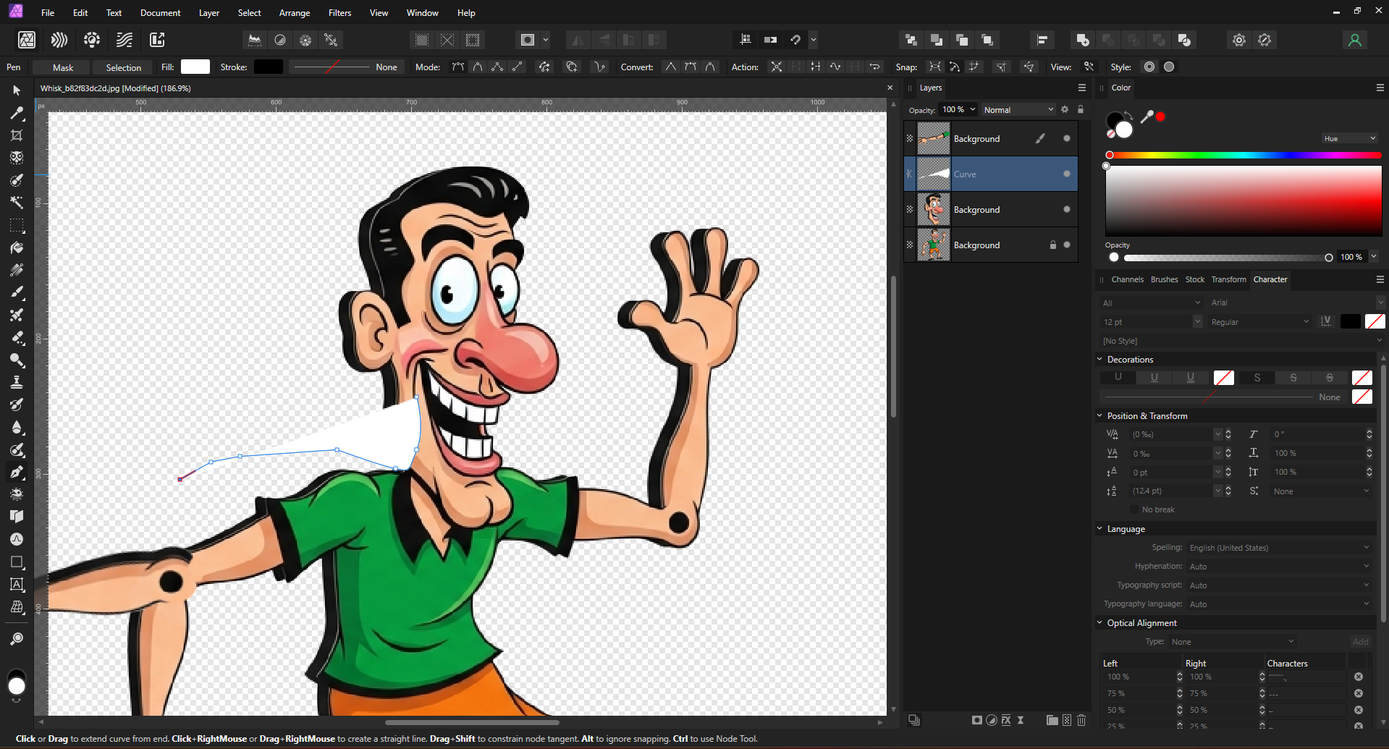Activate the Zoom magnifier tool
The height and width of the screenshot is (749, 1389).
(x=17, y=639)
